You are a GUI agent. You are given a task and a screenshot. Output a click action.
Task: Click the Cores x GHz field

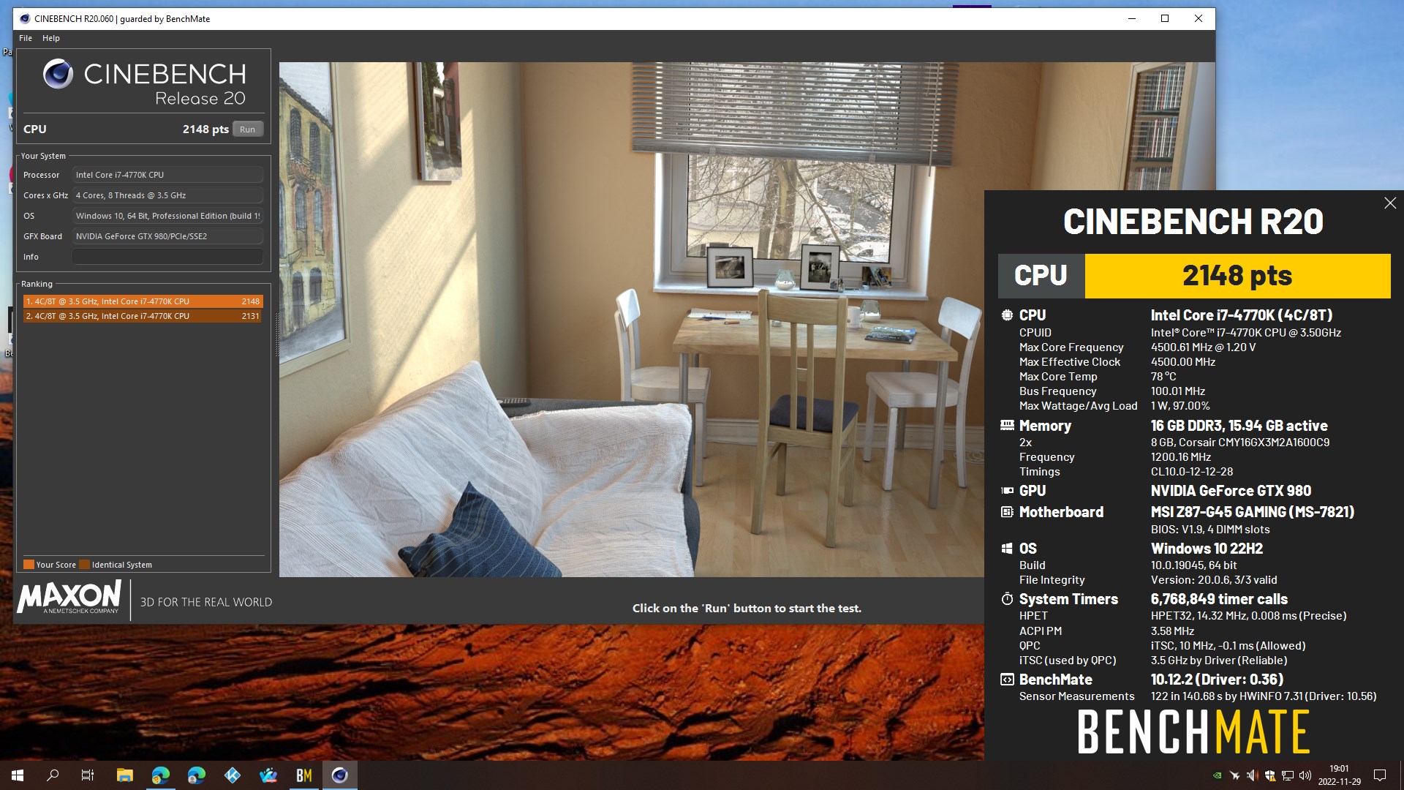pyautogui.click(x=167, y=195)
